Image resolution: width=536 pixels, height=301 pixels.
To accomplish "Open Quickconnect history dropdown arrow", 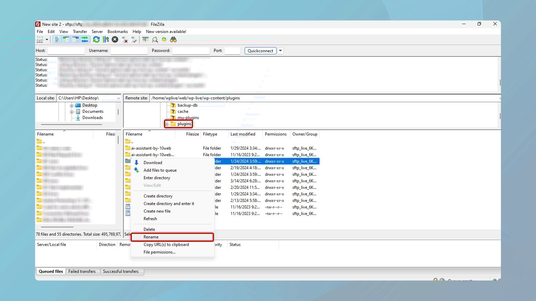I will (280, 51).
